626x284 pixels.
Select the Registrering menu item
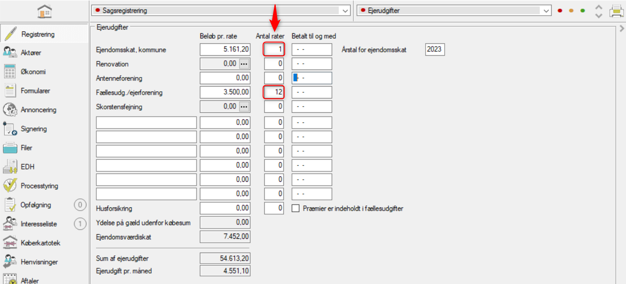[38, 34]
